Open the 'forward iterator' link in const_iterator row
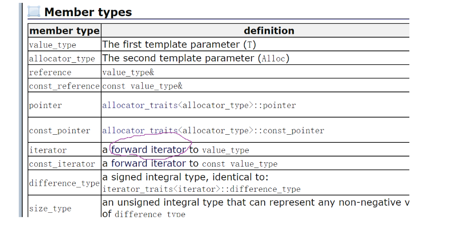454x228 pixels. click(148, 164)
